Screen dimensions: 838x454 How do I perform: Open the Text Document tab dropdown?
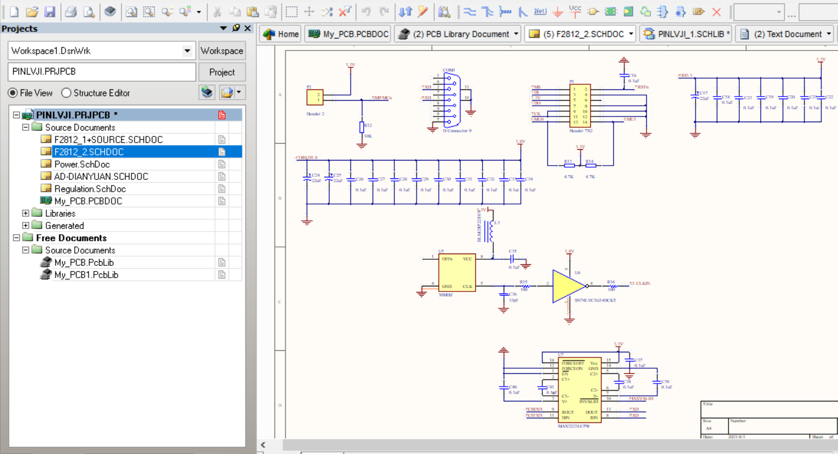coord(829,34)
